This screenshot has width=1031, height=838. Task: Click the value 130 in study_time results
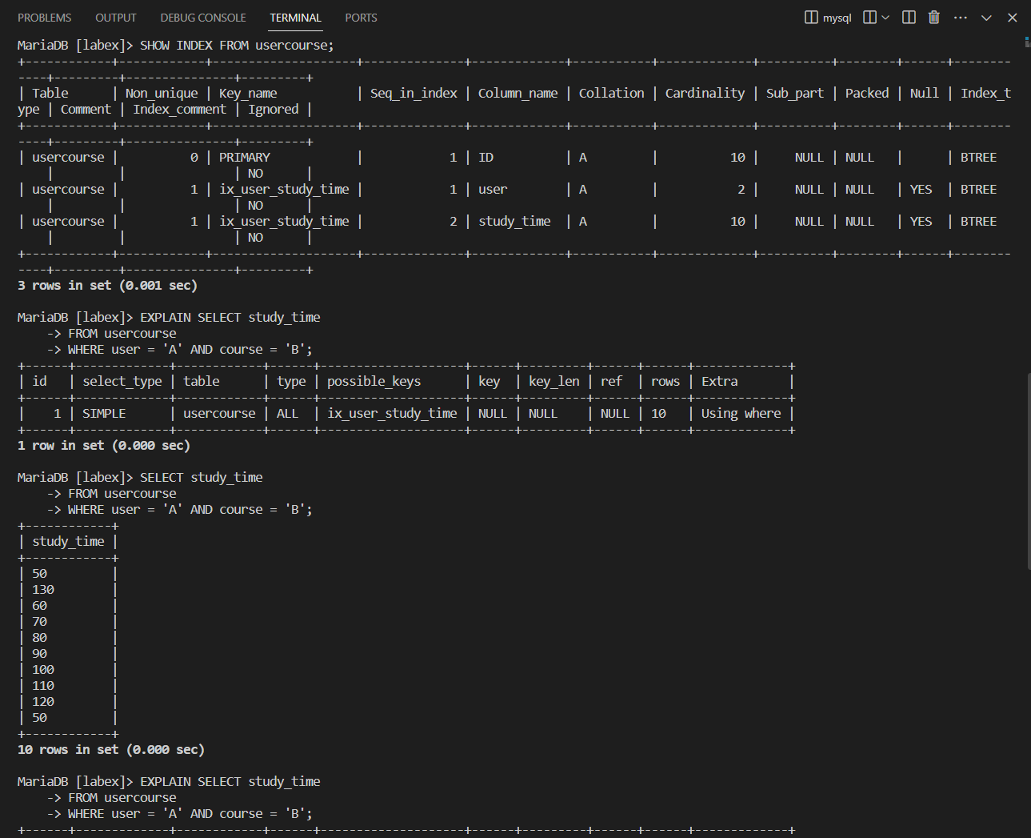pyautogui.click(x=42, y=589)
